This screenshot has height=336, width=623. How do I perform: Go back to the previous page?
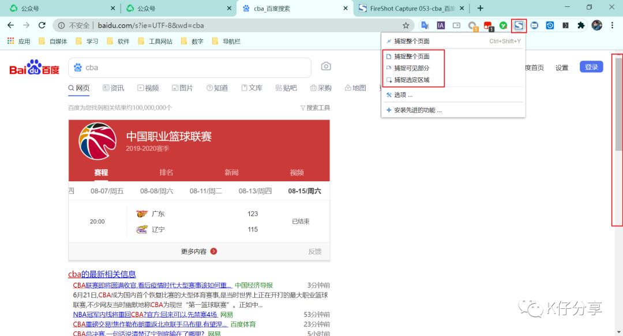11,25
